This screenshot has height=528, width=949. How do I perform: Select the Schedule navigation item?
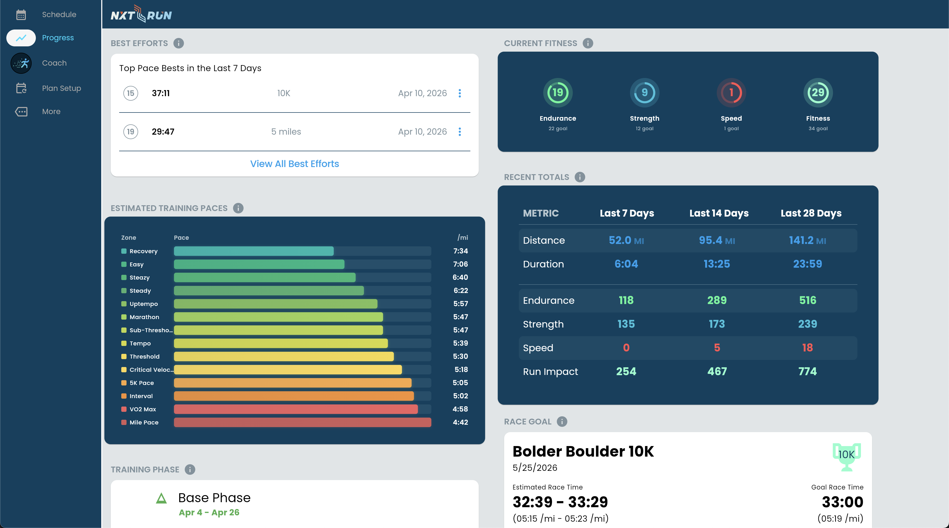59,14
